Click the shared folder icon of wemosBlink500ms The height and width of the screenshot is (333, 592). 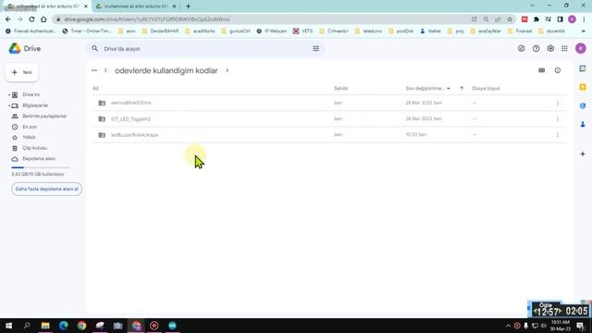[x=102, y=103]
